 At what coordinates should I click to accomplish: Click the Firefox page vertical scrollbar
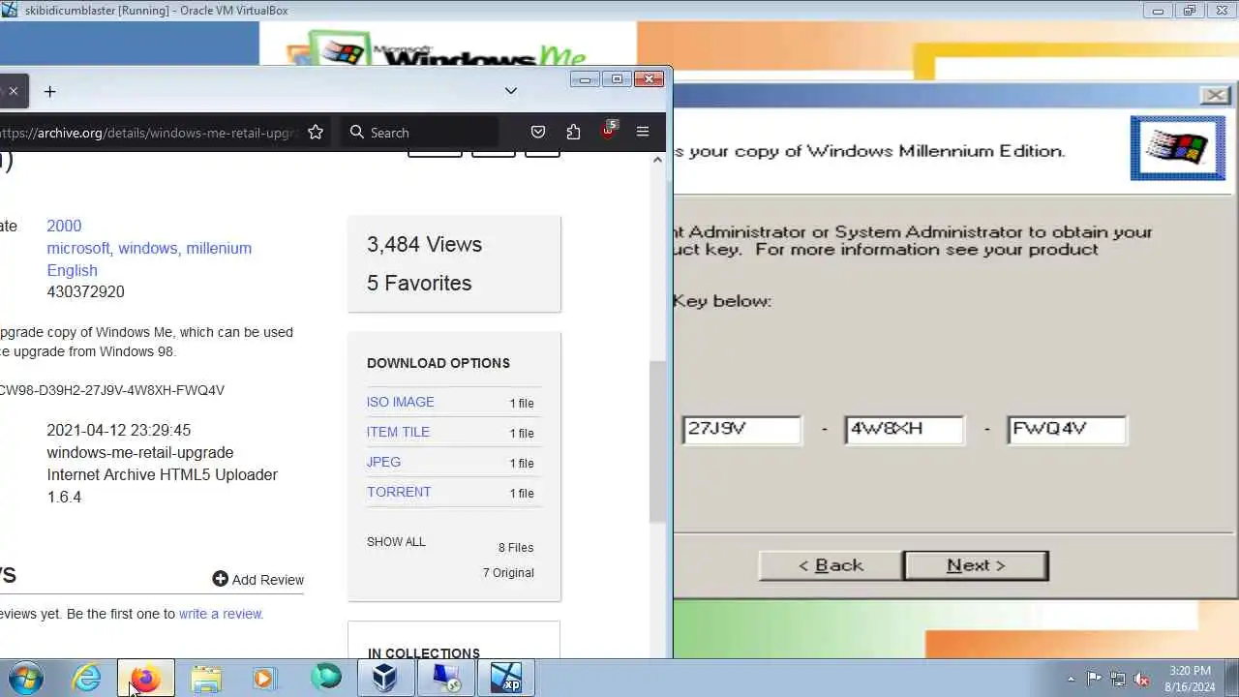(x=657, y=440)
